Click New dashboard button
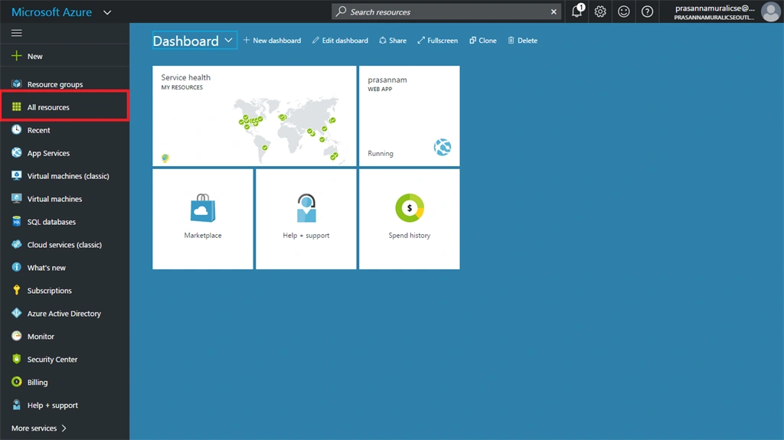Image resolution: width=784 pixels, height=440 pixels. pyautogui.click(x=272, y=41)
